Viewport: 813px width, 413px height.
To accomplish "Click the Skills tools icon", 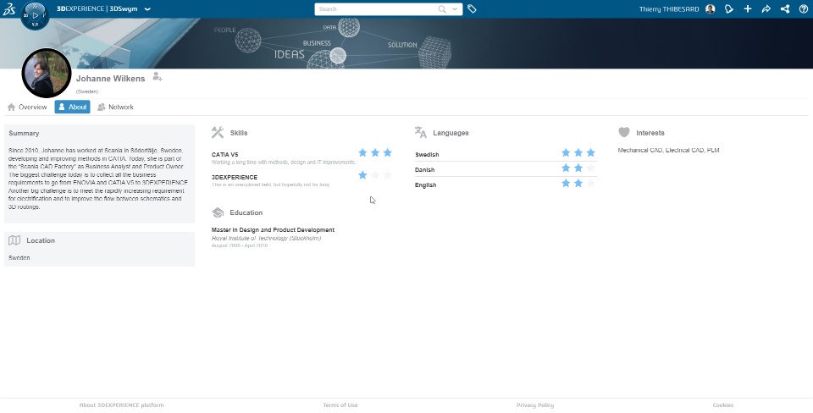I will click(x=218, y=132).
